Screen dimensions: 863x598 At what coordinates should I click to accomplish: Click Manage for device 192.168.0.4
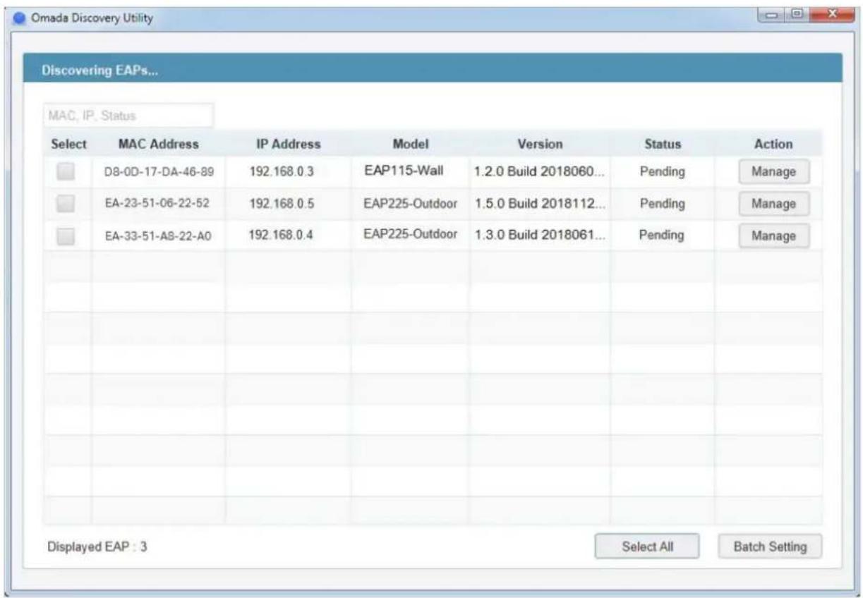coord(773,236)
